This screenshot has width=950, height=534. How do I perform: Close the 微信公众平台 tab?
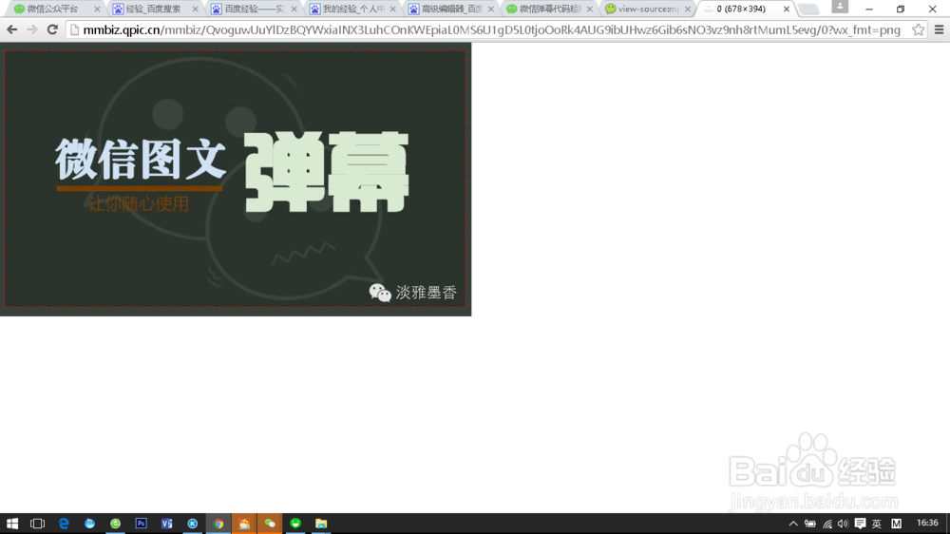pyautogui.click(x=97, y=10)
